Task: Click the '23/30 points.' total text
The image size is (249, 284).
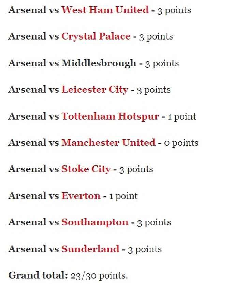Action: click(99, 275)
